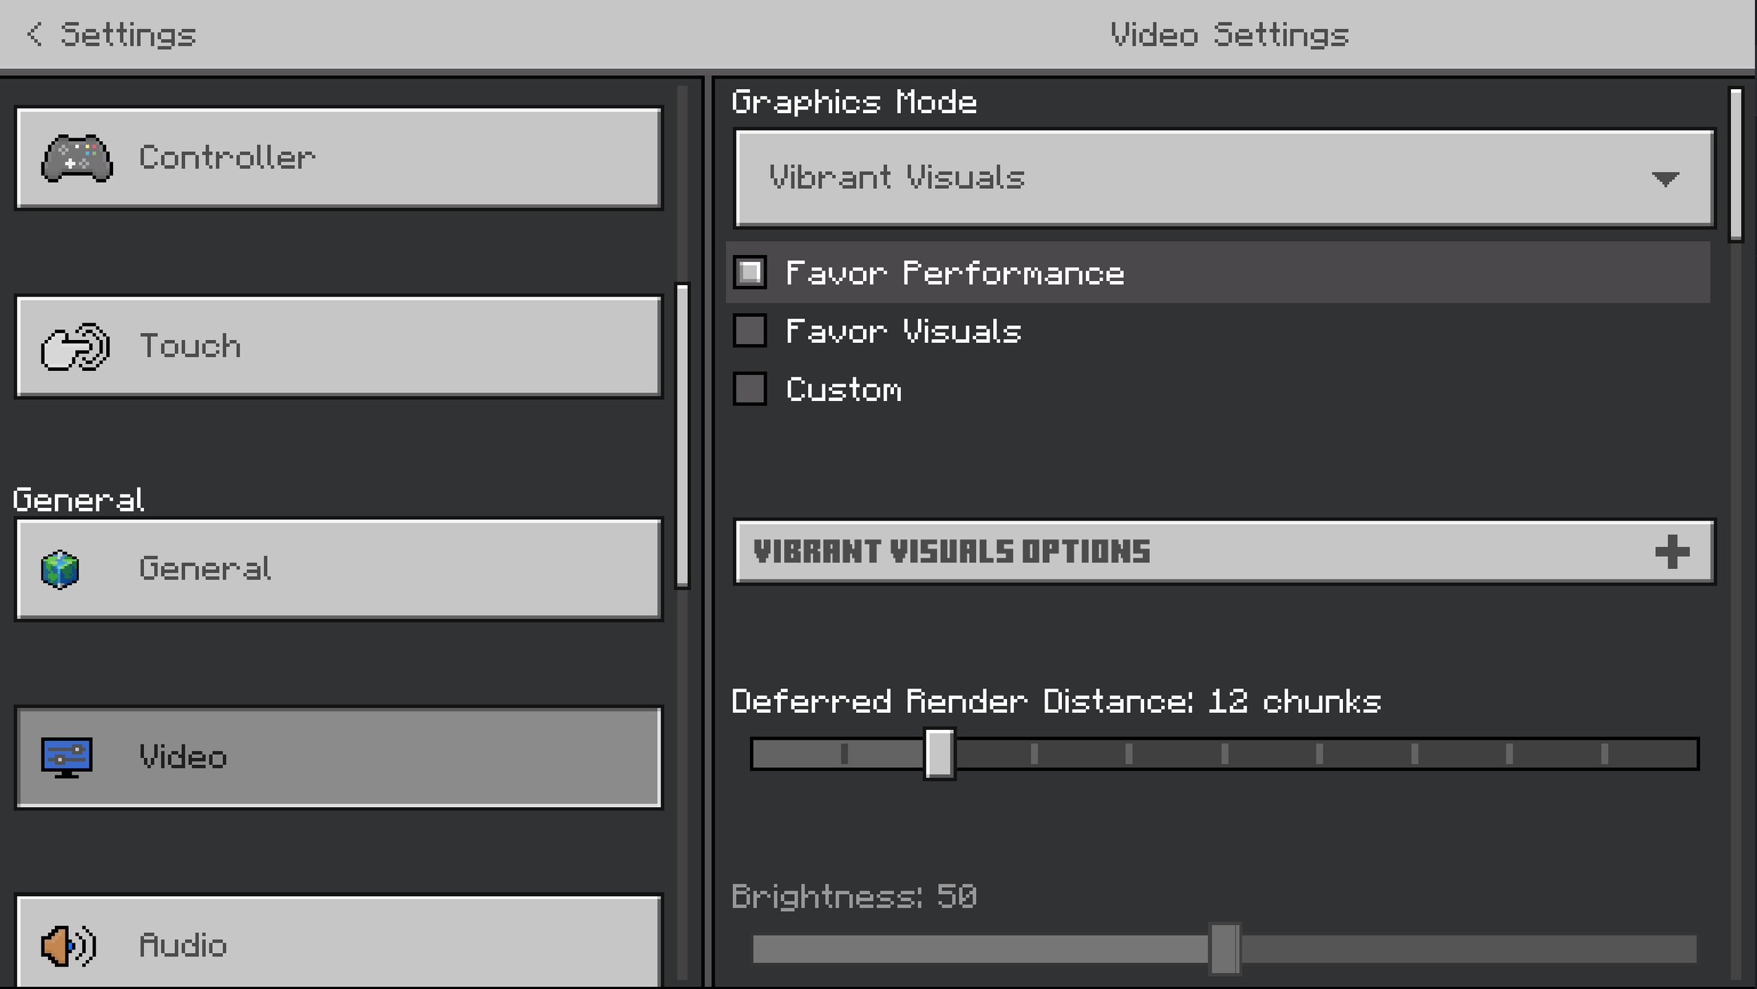Click the plus icon on Vibrant Visuals Options
The height and width of the screenshot is (989, 1757).
pyautogui.click(x=1672, y=552)
